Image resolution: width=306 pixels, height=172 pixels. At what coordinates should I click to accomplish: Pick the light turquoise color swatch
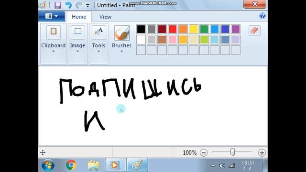tap(215, 40)
